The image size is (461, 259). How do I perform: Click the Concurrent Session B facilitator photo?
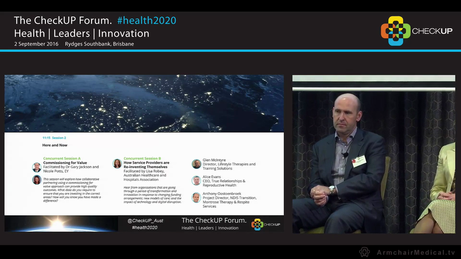pos(117,164)
